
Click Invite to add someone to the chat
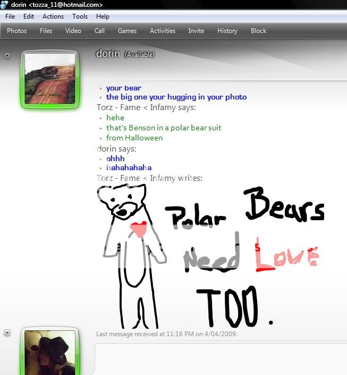point(196,31)
